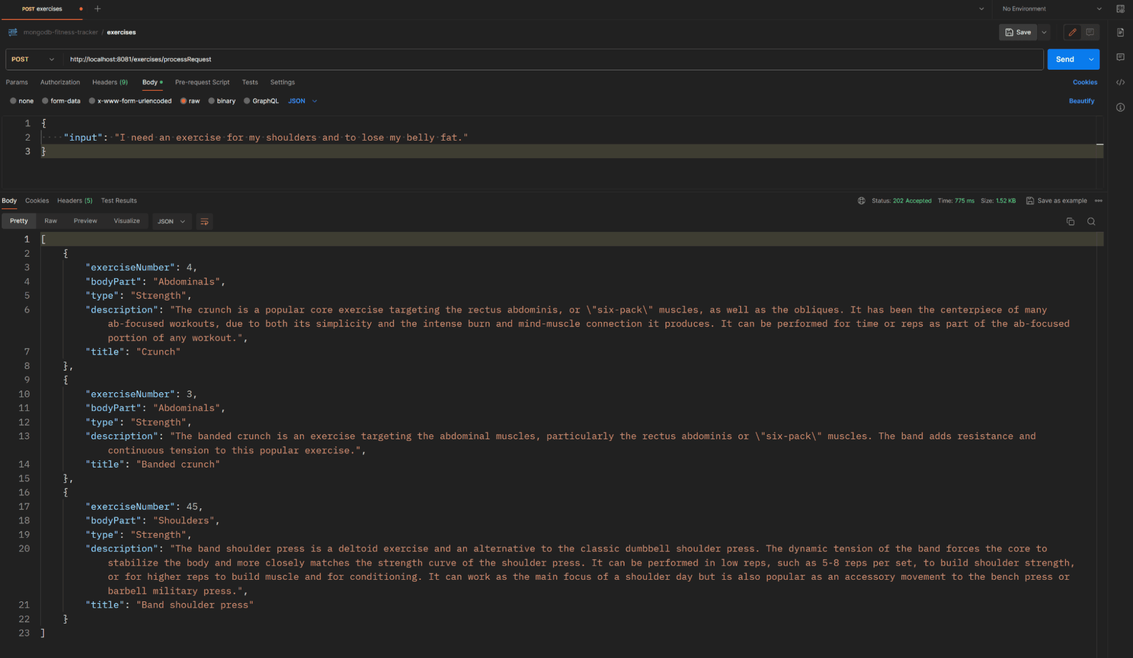This screenshot has width=1133, height=658.
Task: Switch response view to Preview
Action: 85,221
